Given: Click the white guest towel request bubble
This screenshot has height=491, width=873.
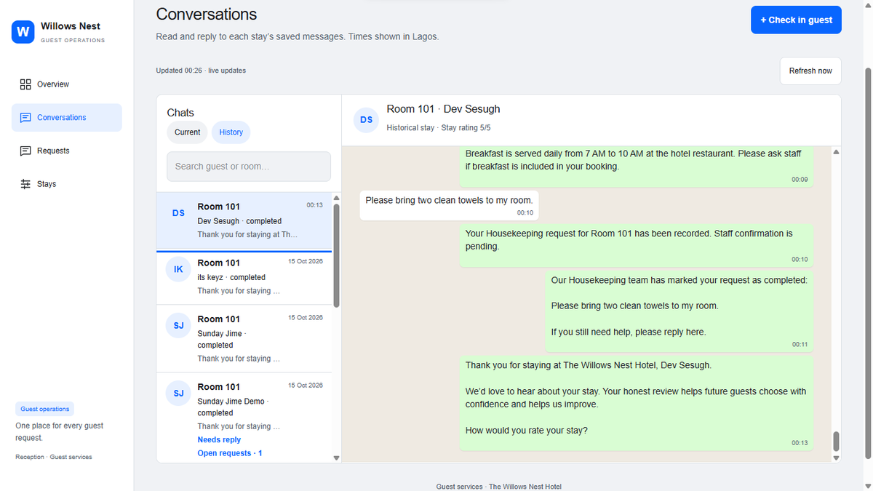Looking at the screenshot, I should 450,206.
